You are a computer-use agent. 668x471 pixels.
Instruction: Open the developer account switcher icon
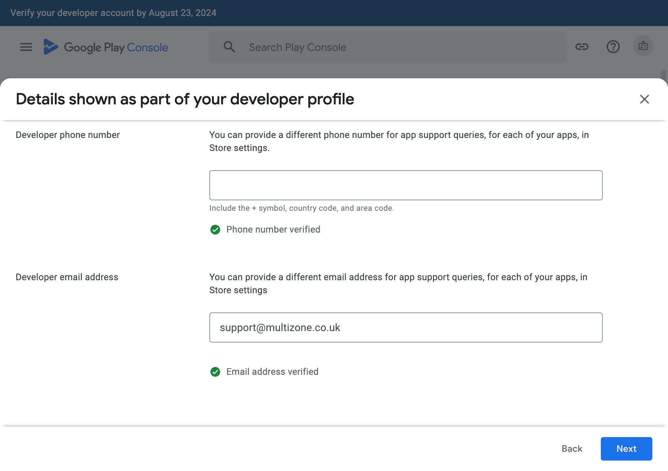click(x=643, y=46)
